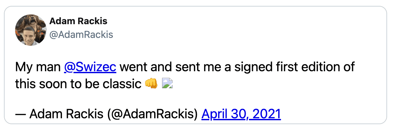The width and height of the screenshot is (393, 132).
Task: Click Adam Rackis's profile avatar
Action: [31, 30]
